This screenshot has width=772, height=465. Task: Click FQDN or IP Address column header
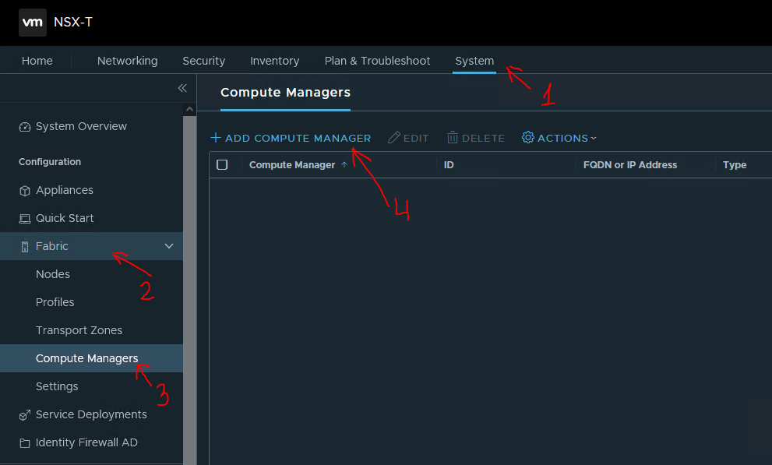click(629, 165)
